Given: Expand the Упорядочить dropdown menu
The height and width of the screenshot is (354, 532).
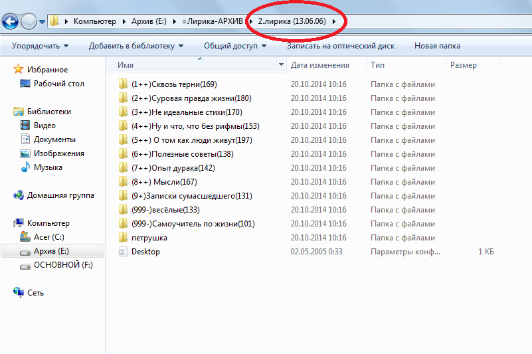Looking at the screenshot, I should [x=40, y=46].
